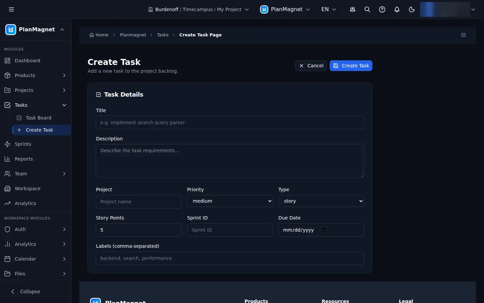Open the notifications bell icon
Screen dimensions: 484x303
pyautogui.click(x=397, y=9)
